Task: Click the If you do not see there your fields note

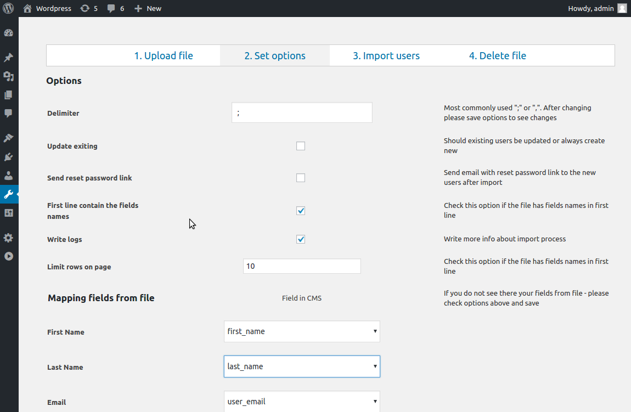Action: coord(526,298)
